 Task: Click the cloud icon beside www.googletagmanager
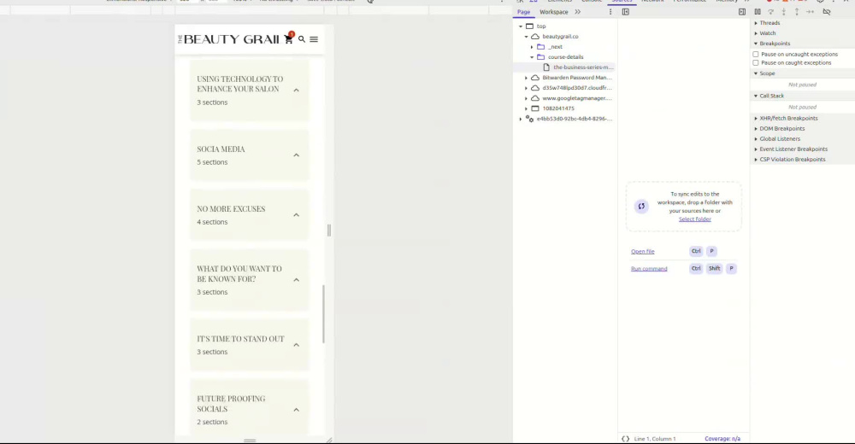pos(535,98)
